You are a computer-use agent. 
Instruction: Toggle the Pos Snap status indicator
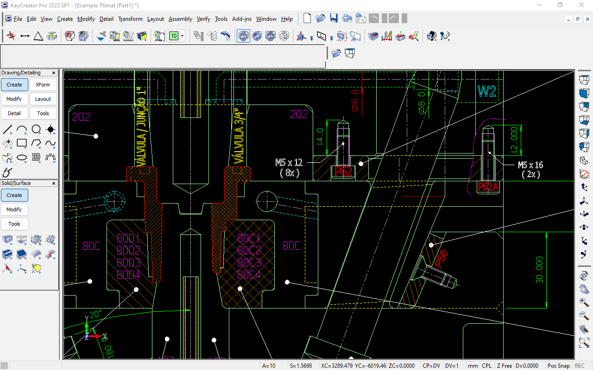(x=558, y=365)
